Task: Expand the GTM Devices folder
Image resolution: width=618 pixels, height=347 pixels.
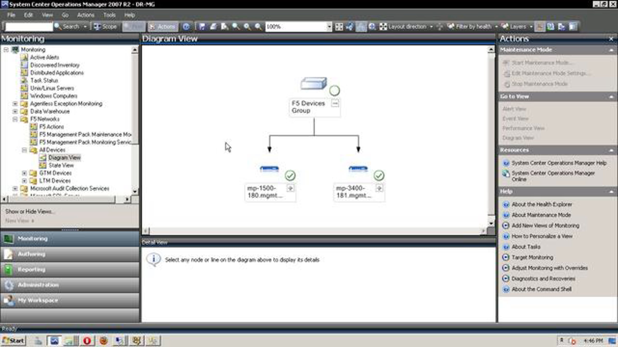Action: click(24, 173)
